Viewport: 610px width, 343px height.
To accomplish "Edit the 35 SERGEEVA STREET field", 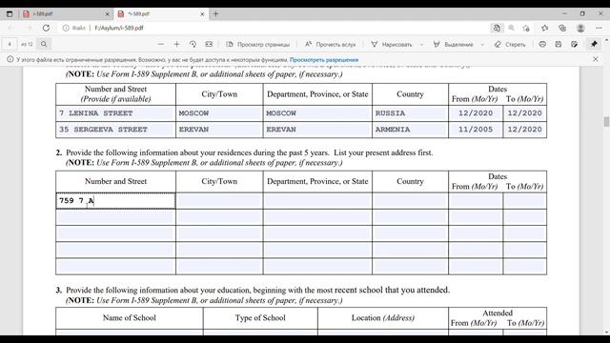I will click(x=115, y=130).
